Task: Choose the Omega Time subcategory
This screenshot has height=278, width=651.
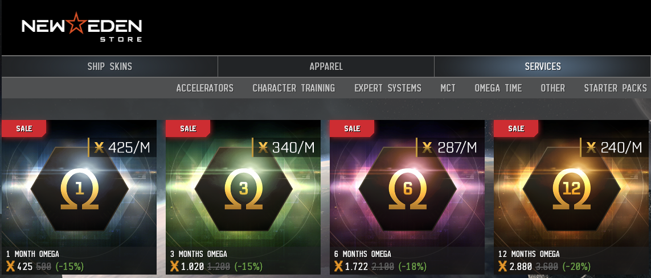Action: pos(498,88)
